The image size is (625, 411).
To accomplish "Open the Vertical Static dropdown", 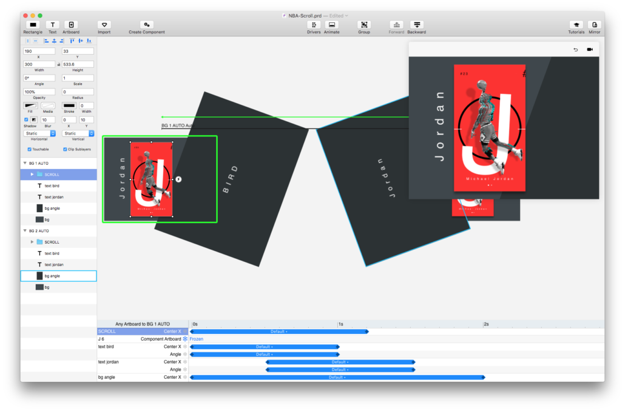I will coord(78,133).
